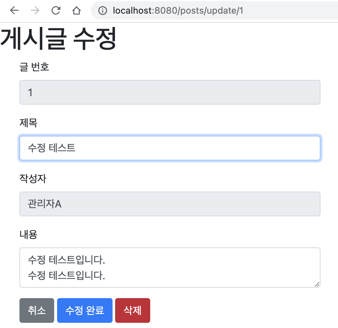Click the 제목 field label

coord(28,123)
